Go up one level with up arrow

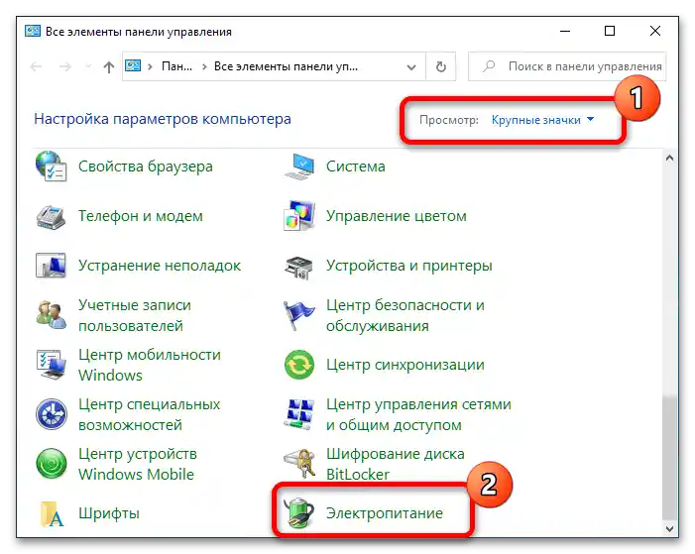tap(109, 67)
